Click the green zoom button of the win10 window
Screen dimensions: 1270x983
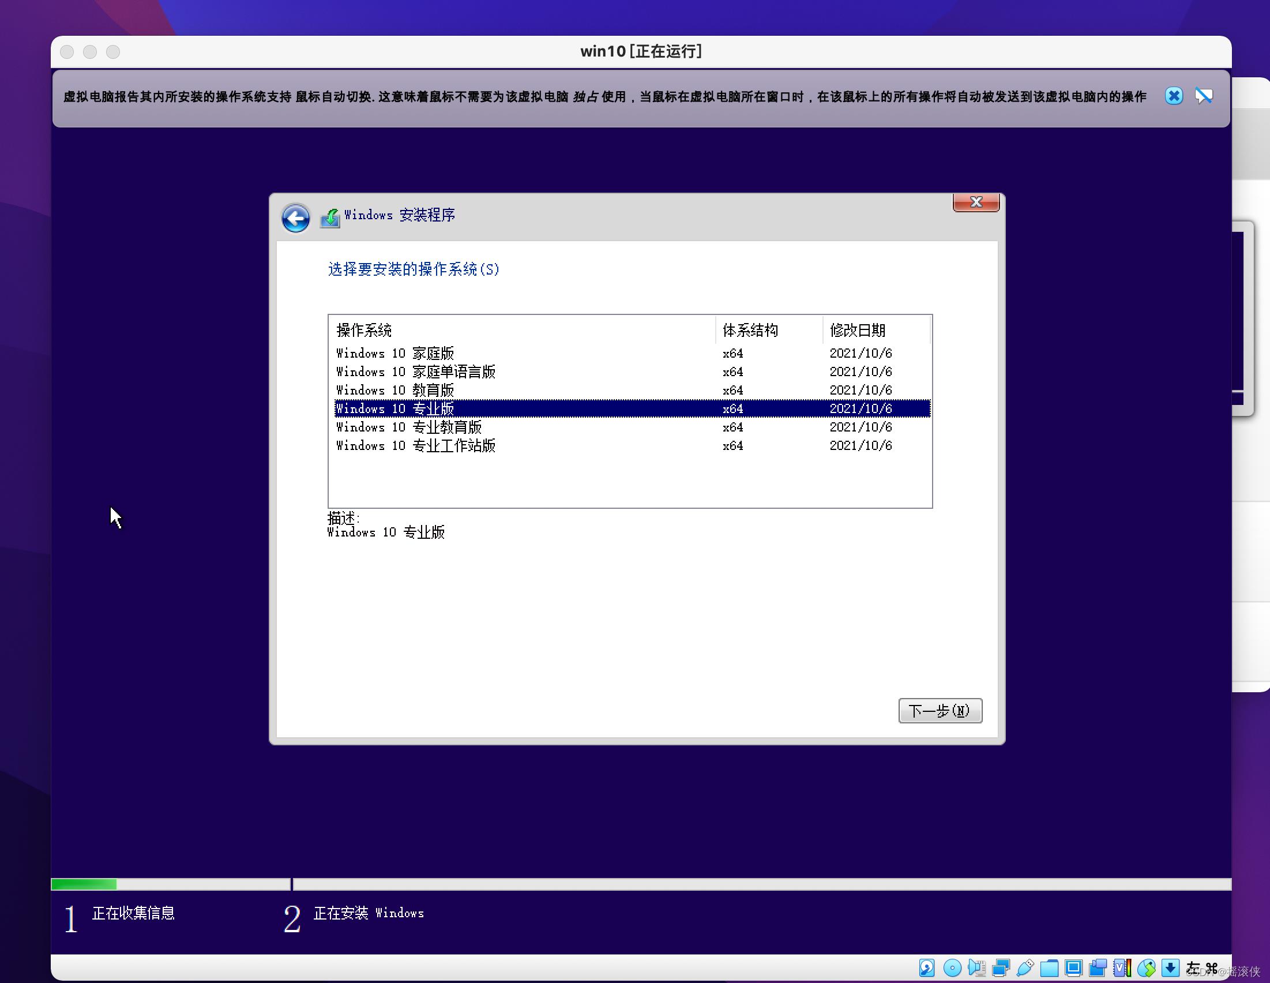pos(113,52)
